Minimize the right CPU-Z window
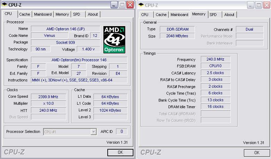Screen dimensions: 271x159 click(250, 5)
